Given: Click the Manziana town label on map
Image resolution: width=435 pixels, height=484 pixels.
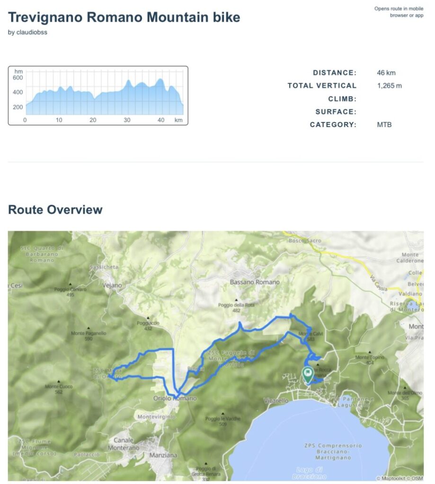Looking at the screenshot, I should (162, 455).
